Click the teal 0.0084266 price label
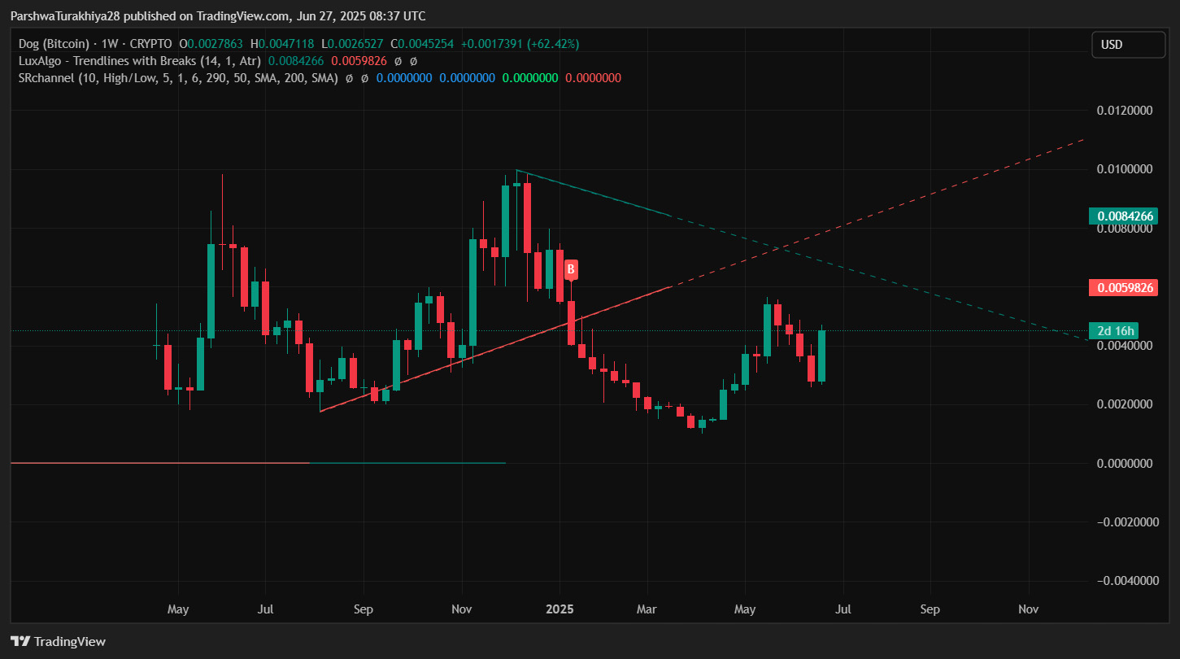1180x659 pixels. pyautogui.click(x=1125, y=216)
